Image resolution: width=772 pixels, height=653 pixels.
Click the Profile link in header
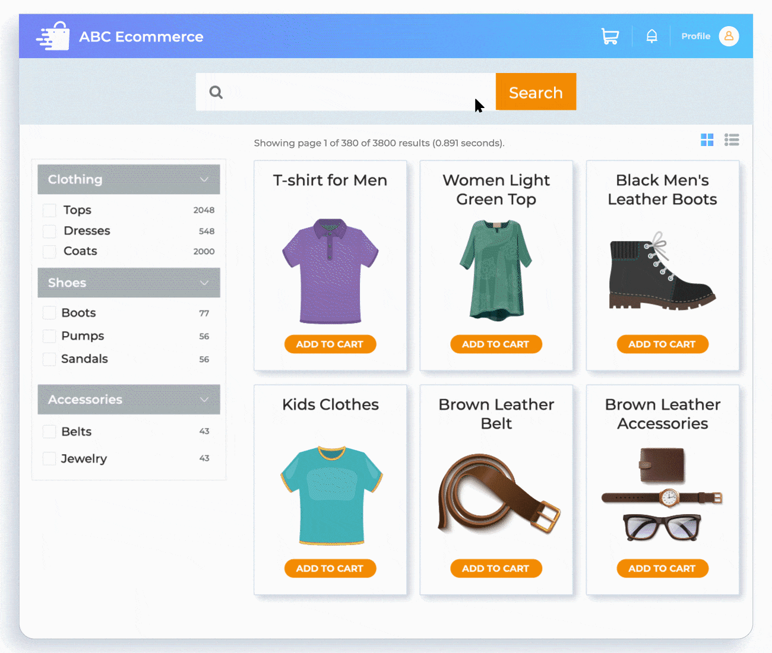pyautogui.click(x=695, y=36)
